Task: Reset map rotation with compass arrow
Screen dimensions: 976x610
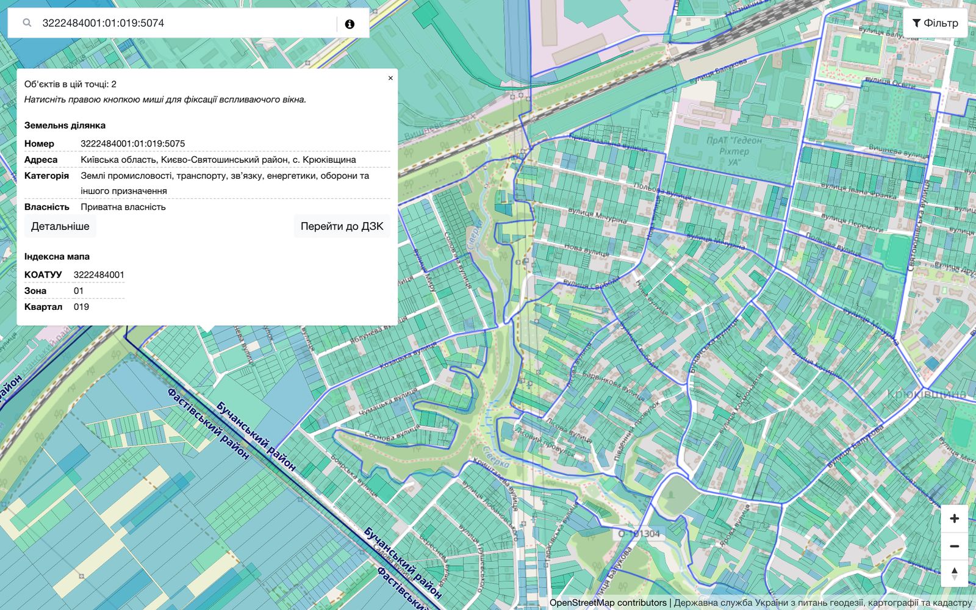Action: point(954,573)
